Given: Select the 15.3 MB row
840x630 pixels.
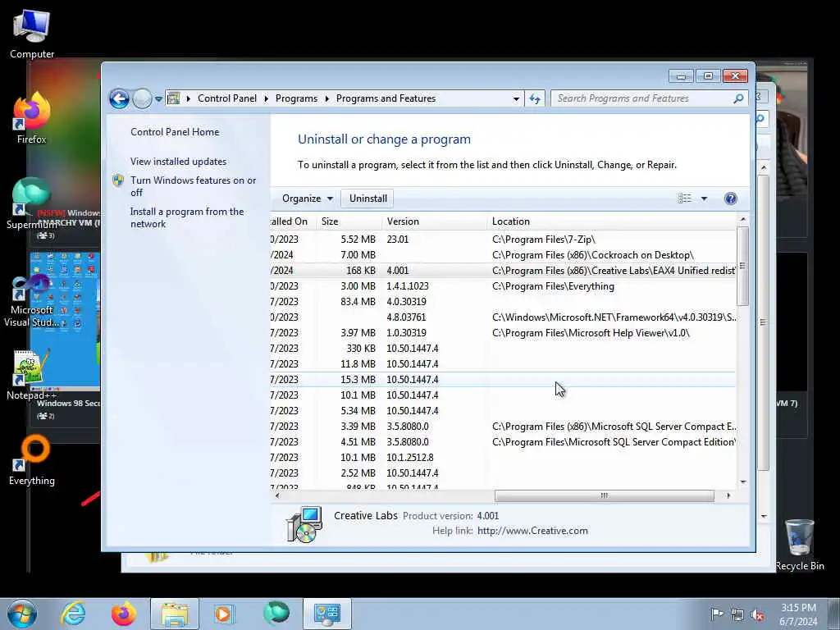Looking at the screenshot, I should click(503, 379).
